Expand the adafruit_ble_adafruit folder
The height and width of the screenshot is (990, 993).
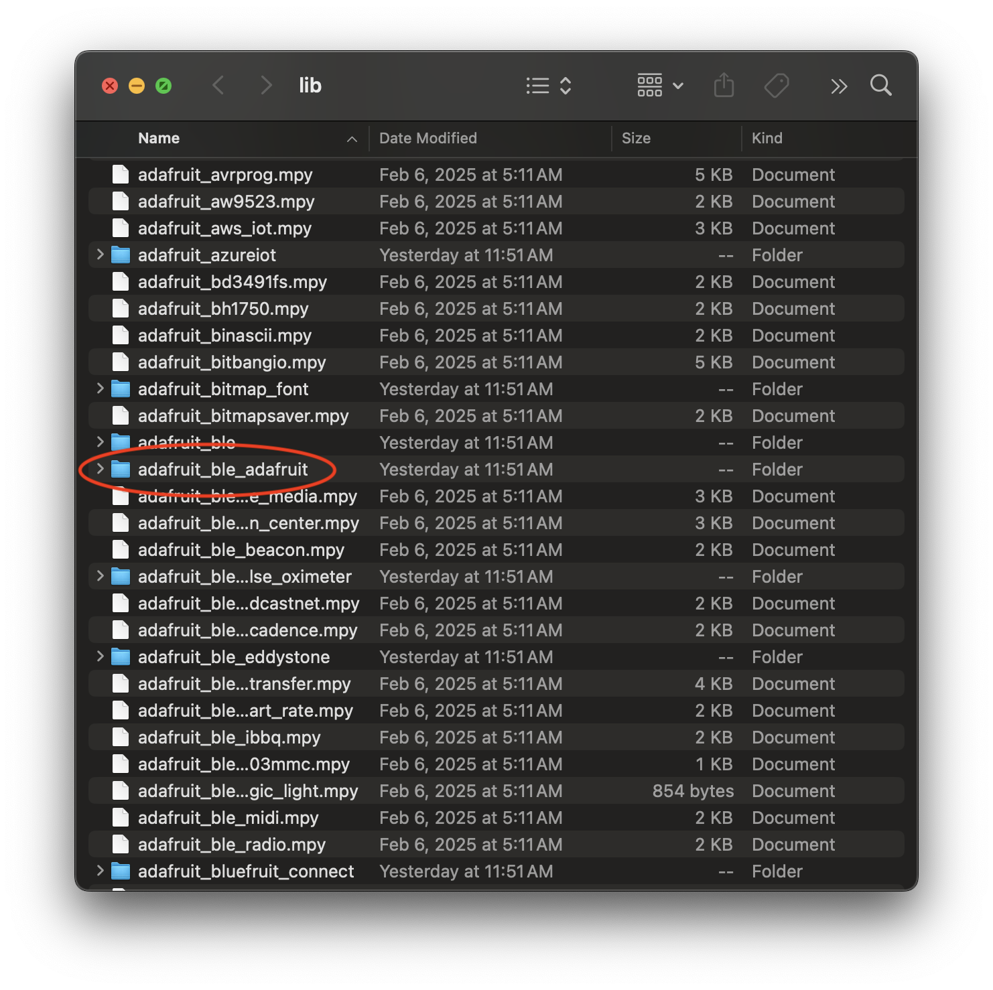101,469
